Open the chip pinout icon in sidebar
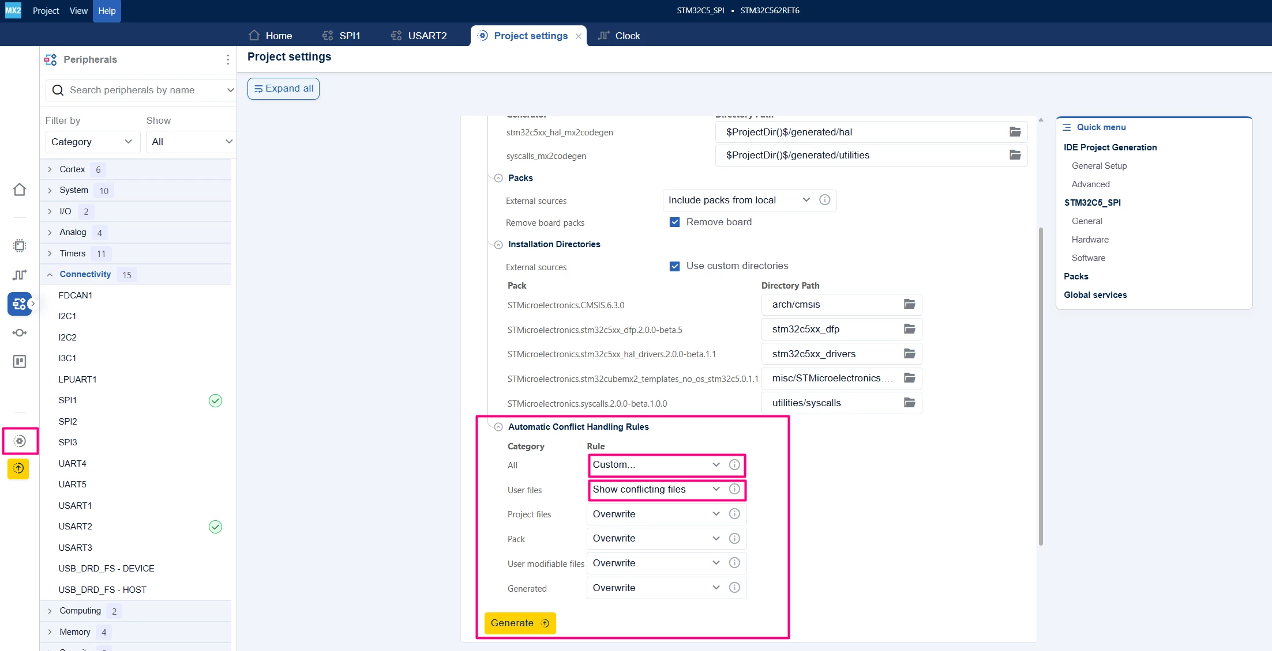Viewport: 1272px width, 651px height. [19, 245]
